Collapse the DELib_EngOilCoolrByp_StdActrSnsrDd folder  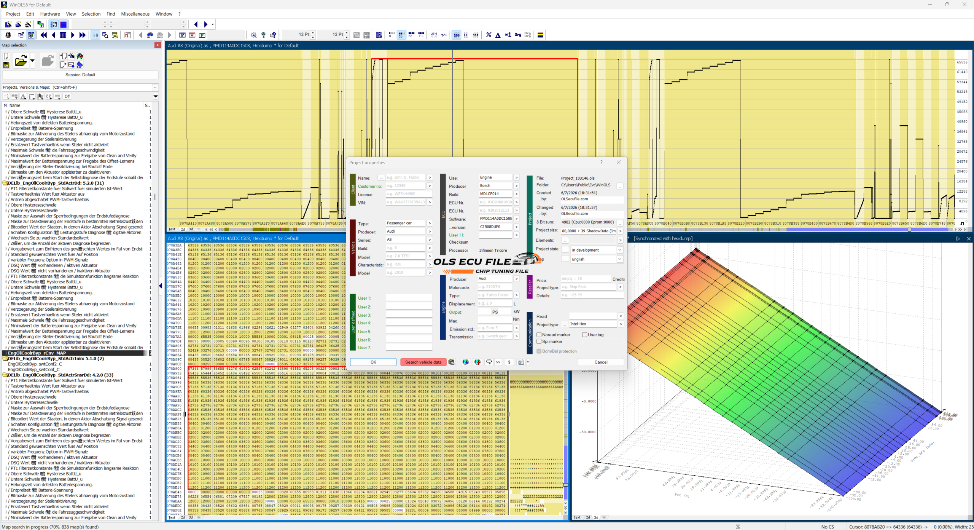click(5, 375)
